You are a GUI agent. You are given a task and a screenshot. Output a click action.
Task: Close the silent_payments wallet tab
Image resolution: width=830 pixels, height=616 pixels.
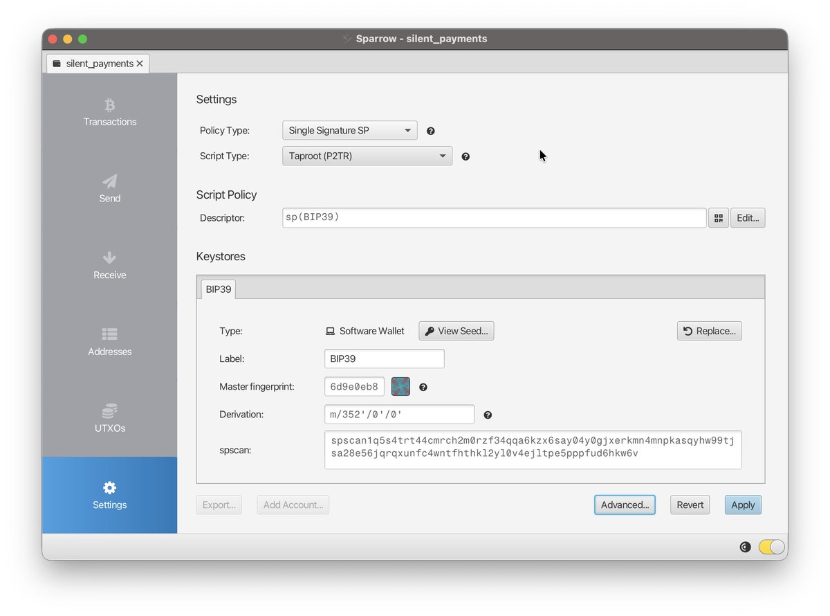140,64
